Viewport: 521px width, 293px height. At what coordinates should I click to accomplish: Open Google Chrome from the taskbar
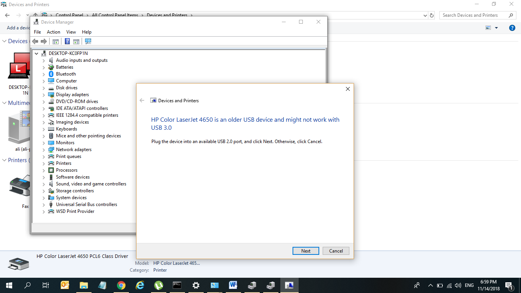click(x=121, y=285)
